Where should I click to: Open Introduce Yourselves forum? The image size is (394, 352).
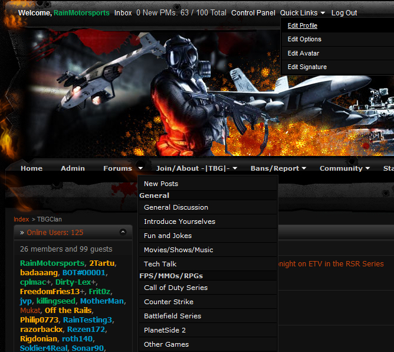click(208, 221)
